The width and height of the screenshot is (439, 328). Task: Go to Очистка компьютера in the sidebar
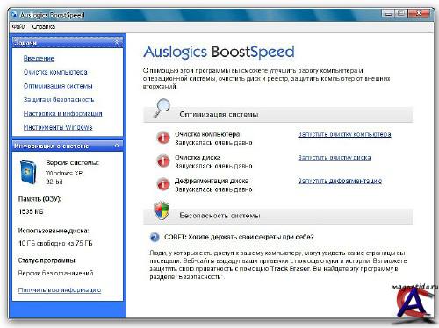tap(55, 72)
